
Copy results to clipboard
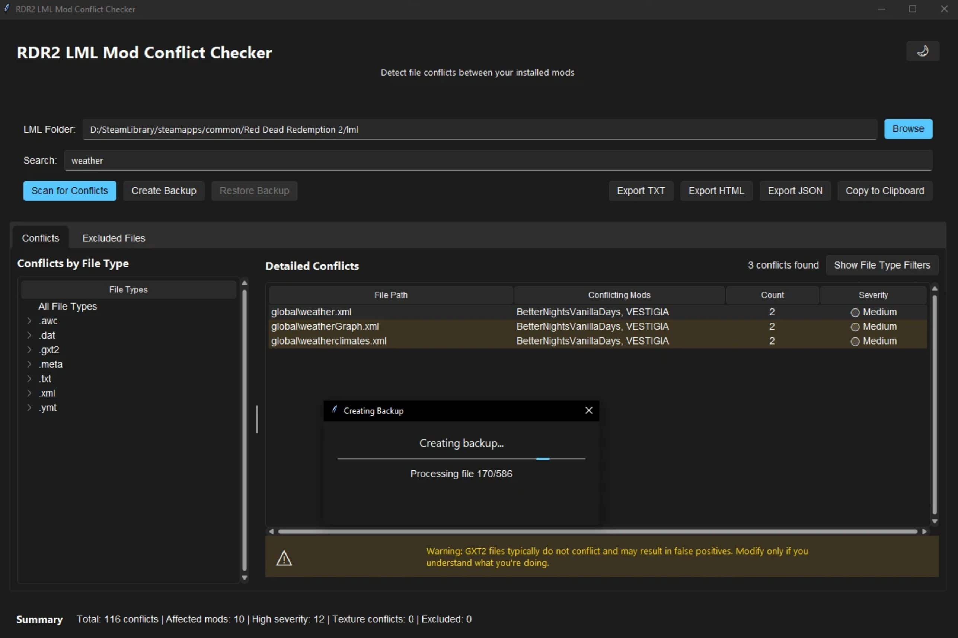point(884,190)
